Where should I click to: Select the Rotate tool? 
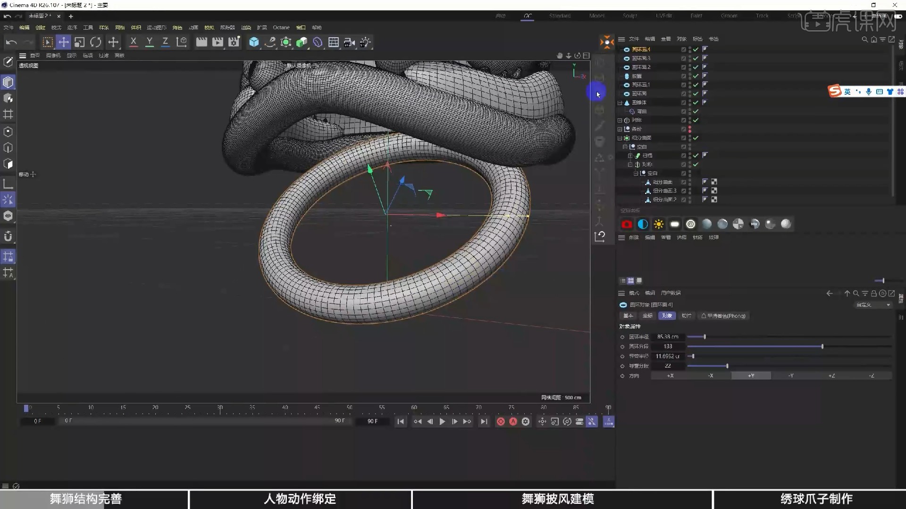point(96,42)
